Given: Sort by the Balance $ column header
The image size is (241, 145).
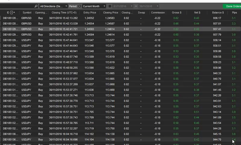Looking at the screenshot, I should (x=218, y=12).
